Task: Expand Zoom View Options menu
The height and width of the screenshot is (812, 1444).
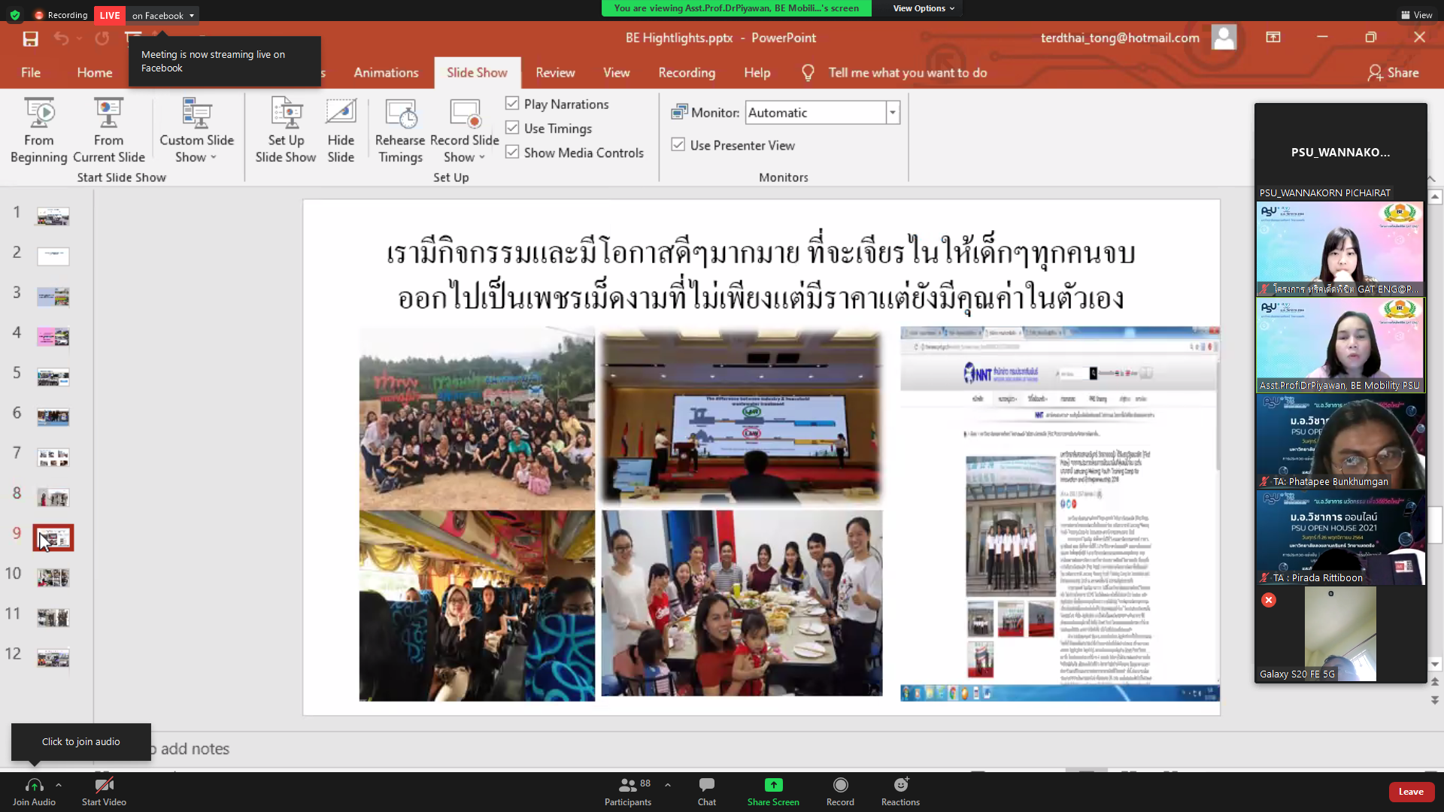Action: [924, 8]
